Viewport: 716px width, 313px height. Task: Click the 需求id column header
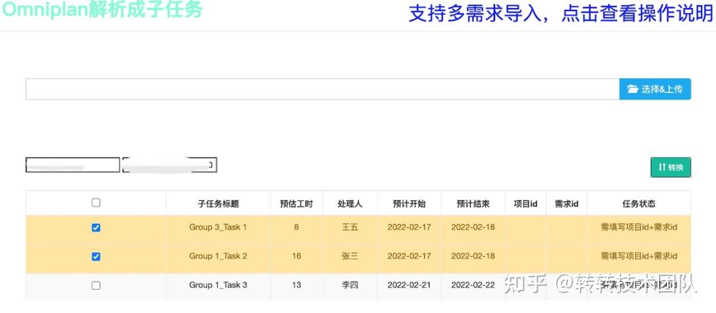pyautogui.click(x=567, y=204)
